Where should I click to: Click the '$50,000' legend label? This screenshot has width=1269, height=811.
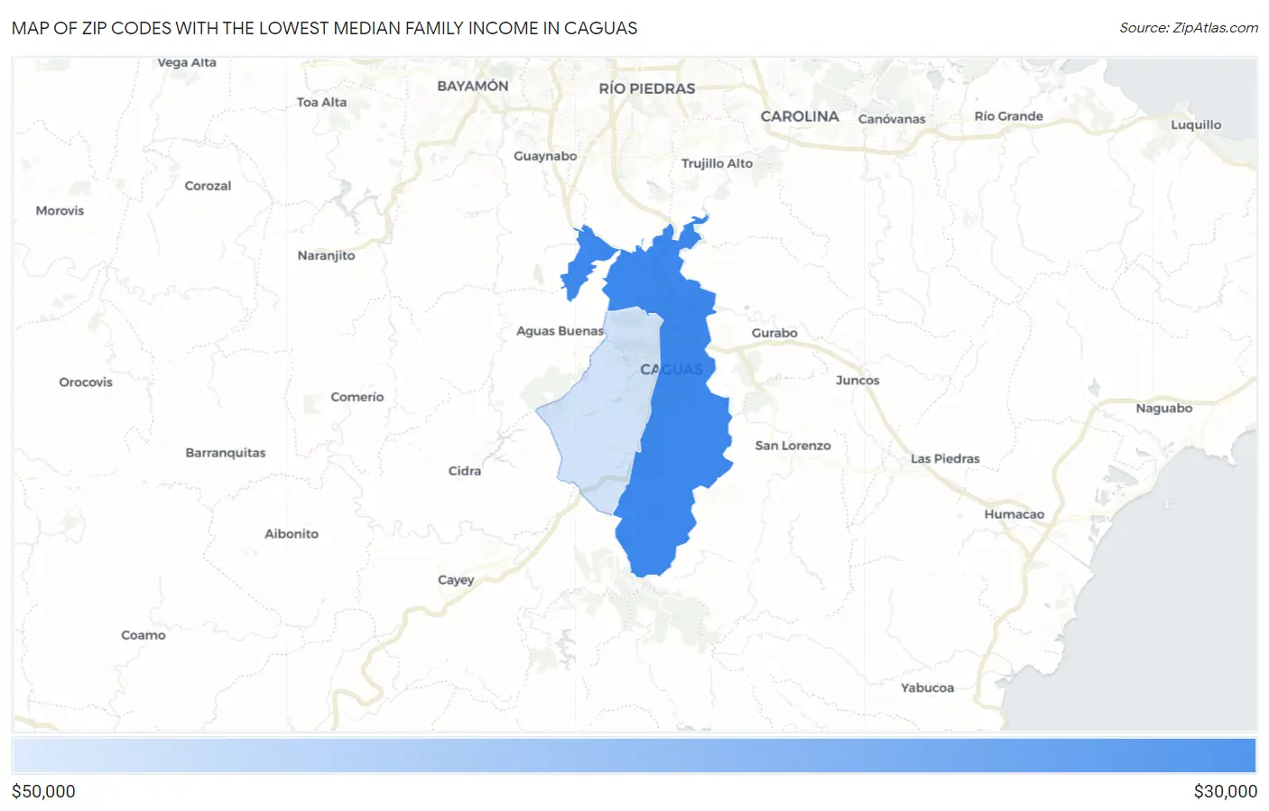(x=43, y=791)
